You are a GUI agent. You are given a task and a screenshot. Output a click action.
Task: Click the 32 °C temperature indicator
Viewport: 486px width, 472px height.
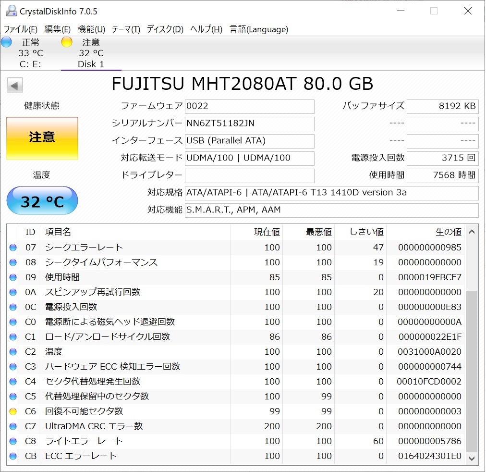(x=42, y=200)
